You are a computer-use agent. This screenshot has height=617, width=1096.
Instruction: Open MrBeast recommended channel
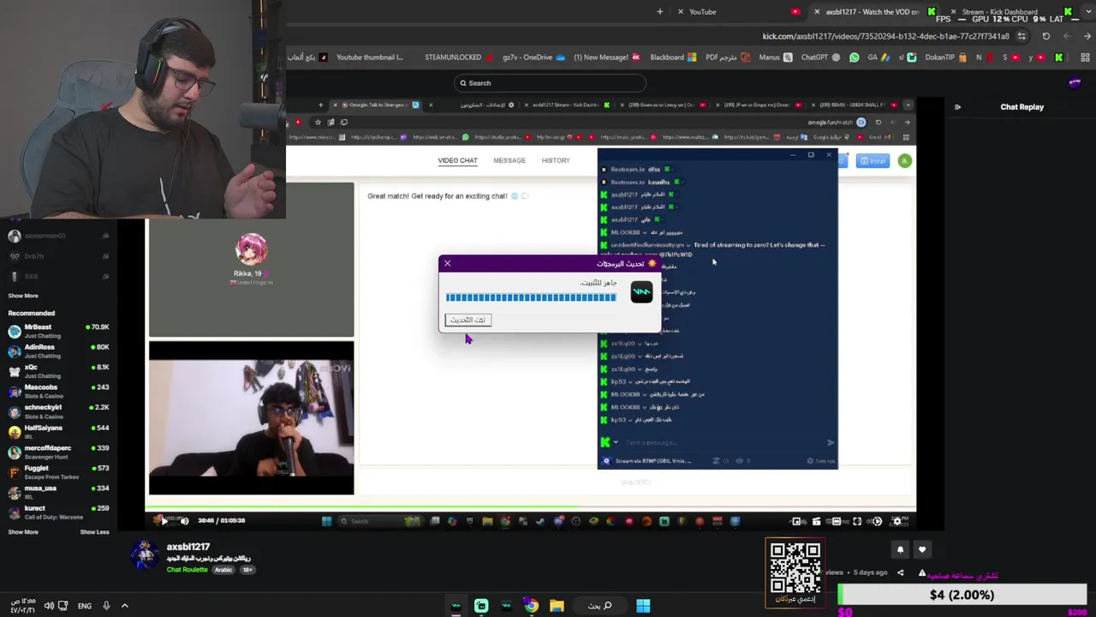pyautogui.click(x=58, y=331)
